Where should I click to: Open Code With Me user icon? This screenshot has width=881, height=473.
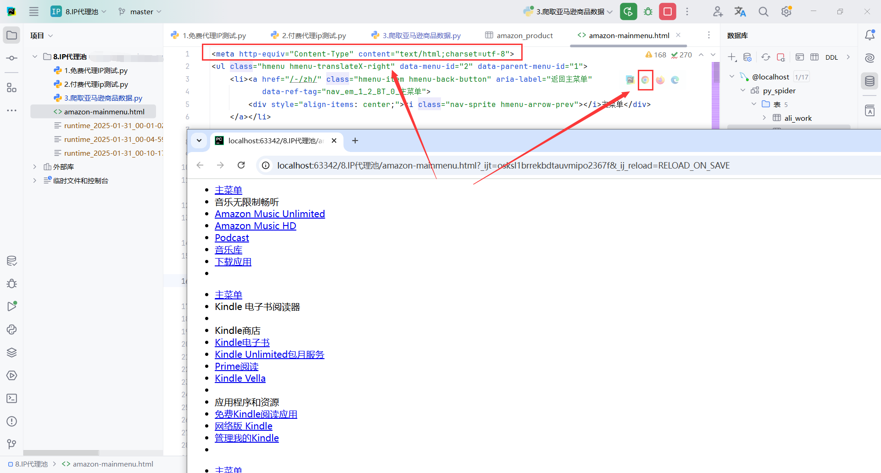coord(718,11)
